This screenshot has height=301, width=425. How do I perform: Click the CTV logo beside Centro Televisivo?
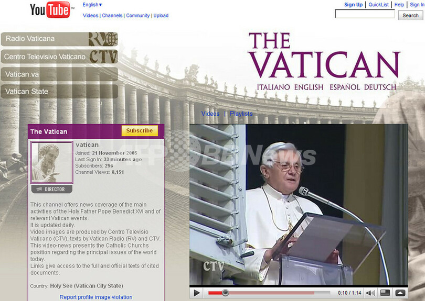[x=103, y=57]
